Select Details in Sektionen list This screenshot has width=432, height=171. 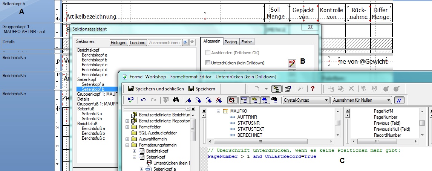(x=83, y=99)
